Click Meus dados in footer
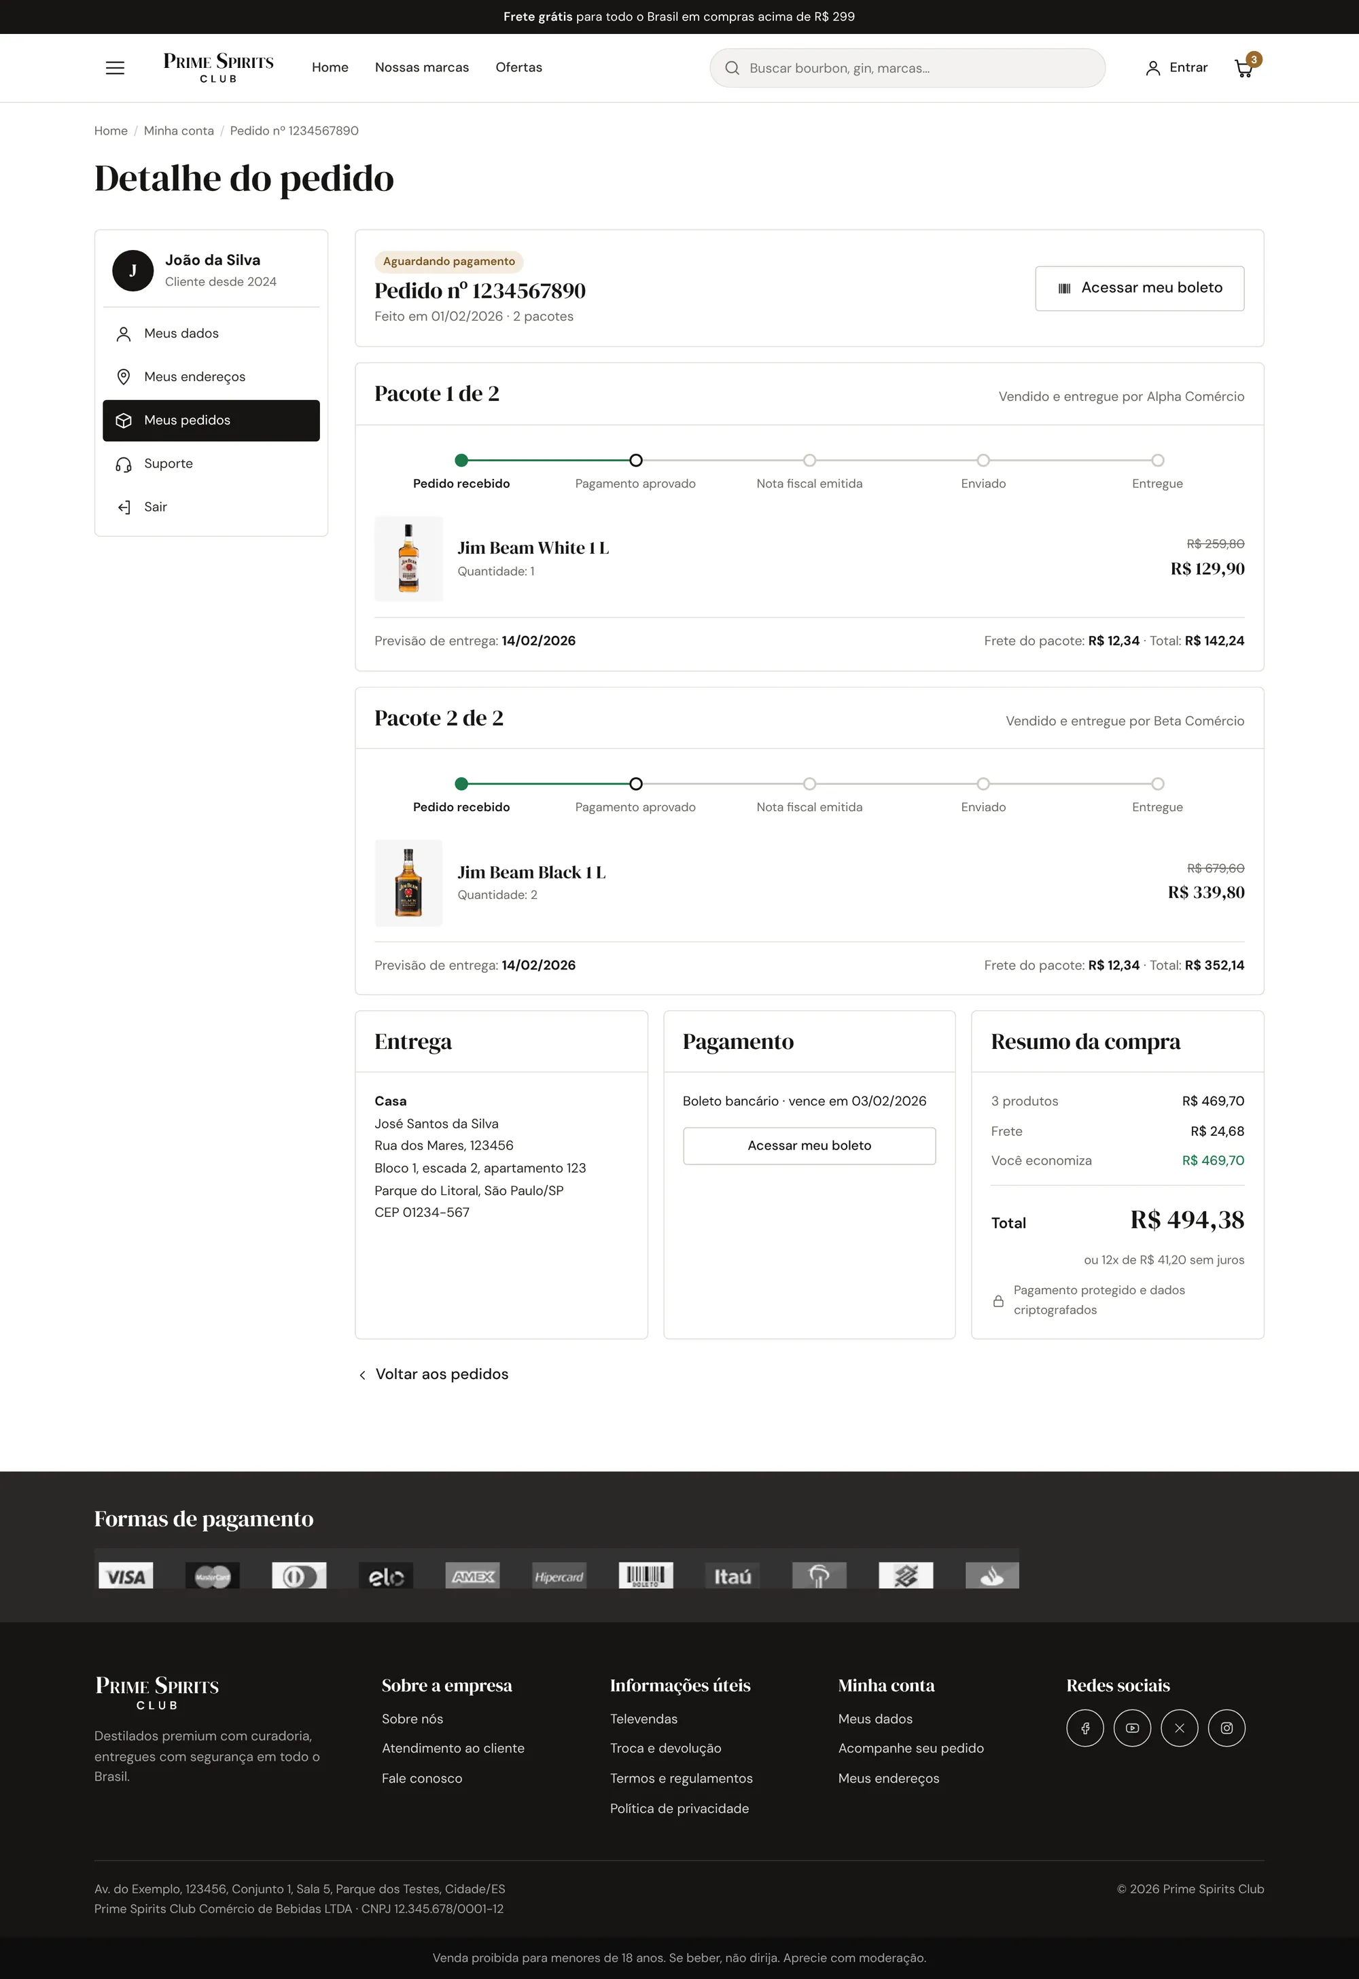1359x1979 pixels. 875,1719
